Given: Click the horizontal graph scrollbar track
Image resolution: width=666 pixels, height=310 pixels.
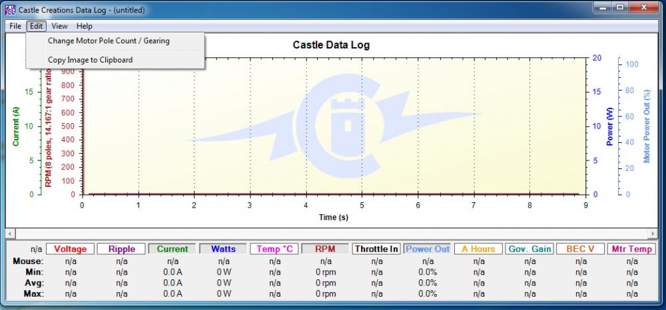Looking at the screenshot, I should click(x=331, y=233).
